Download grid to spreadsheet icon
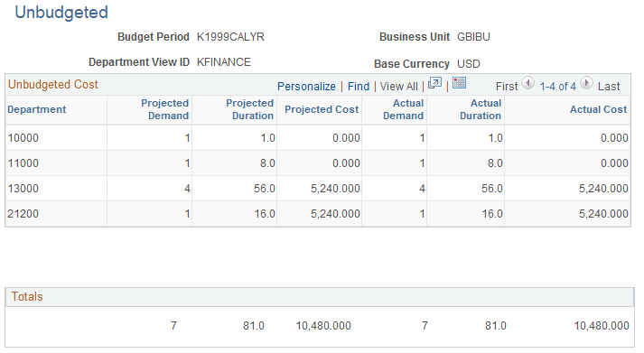 (459, 83)
